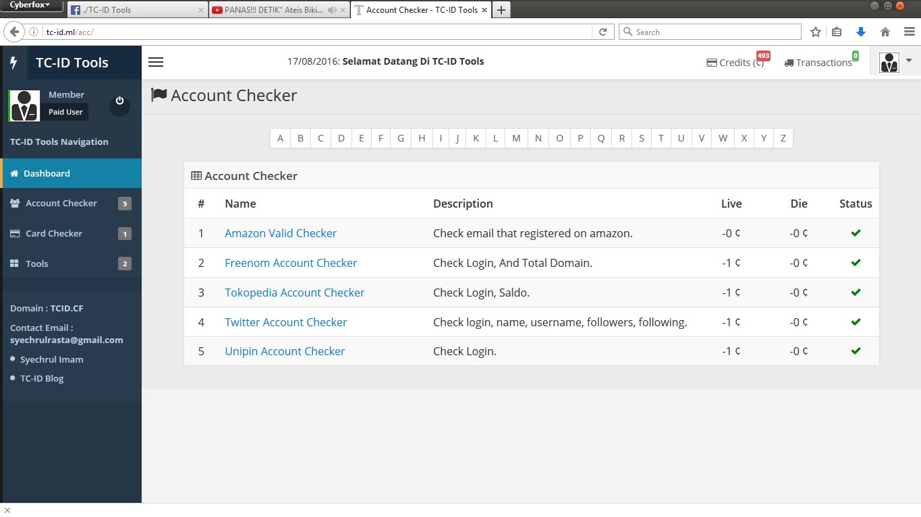Filter by letter Z button
Viewport: 921px width, 517px height.
pos(783,138)
